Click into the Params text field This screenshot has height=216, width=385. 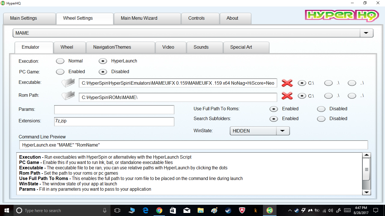(x=114, y=109)
